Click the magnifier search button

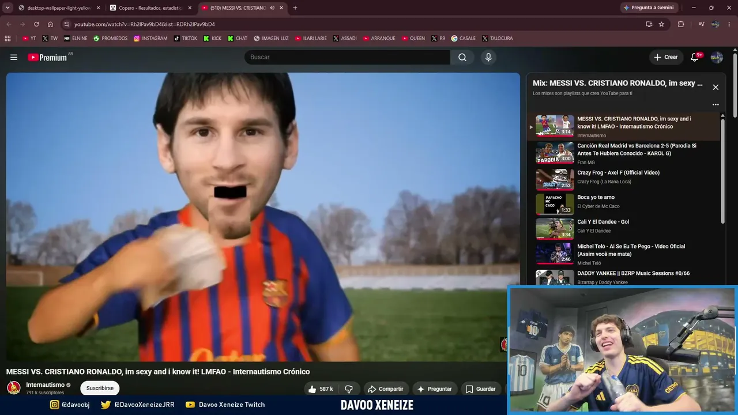[462, 57]
